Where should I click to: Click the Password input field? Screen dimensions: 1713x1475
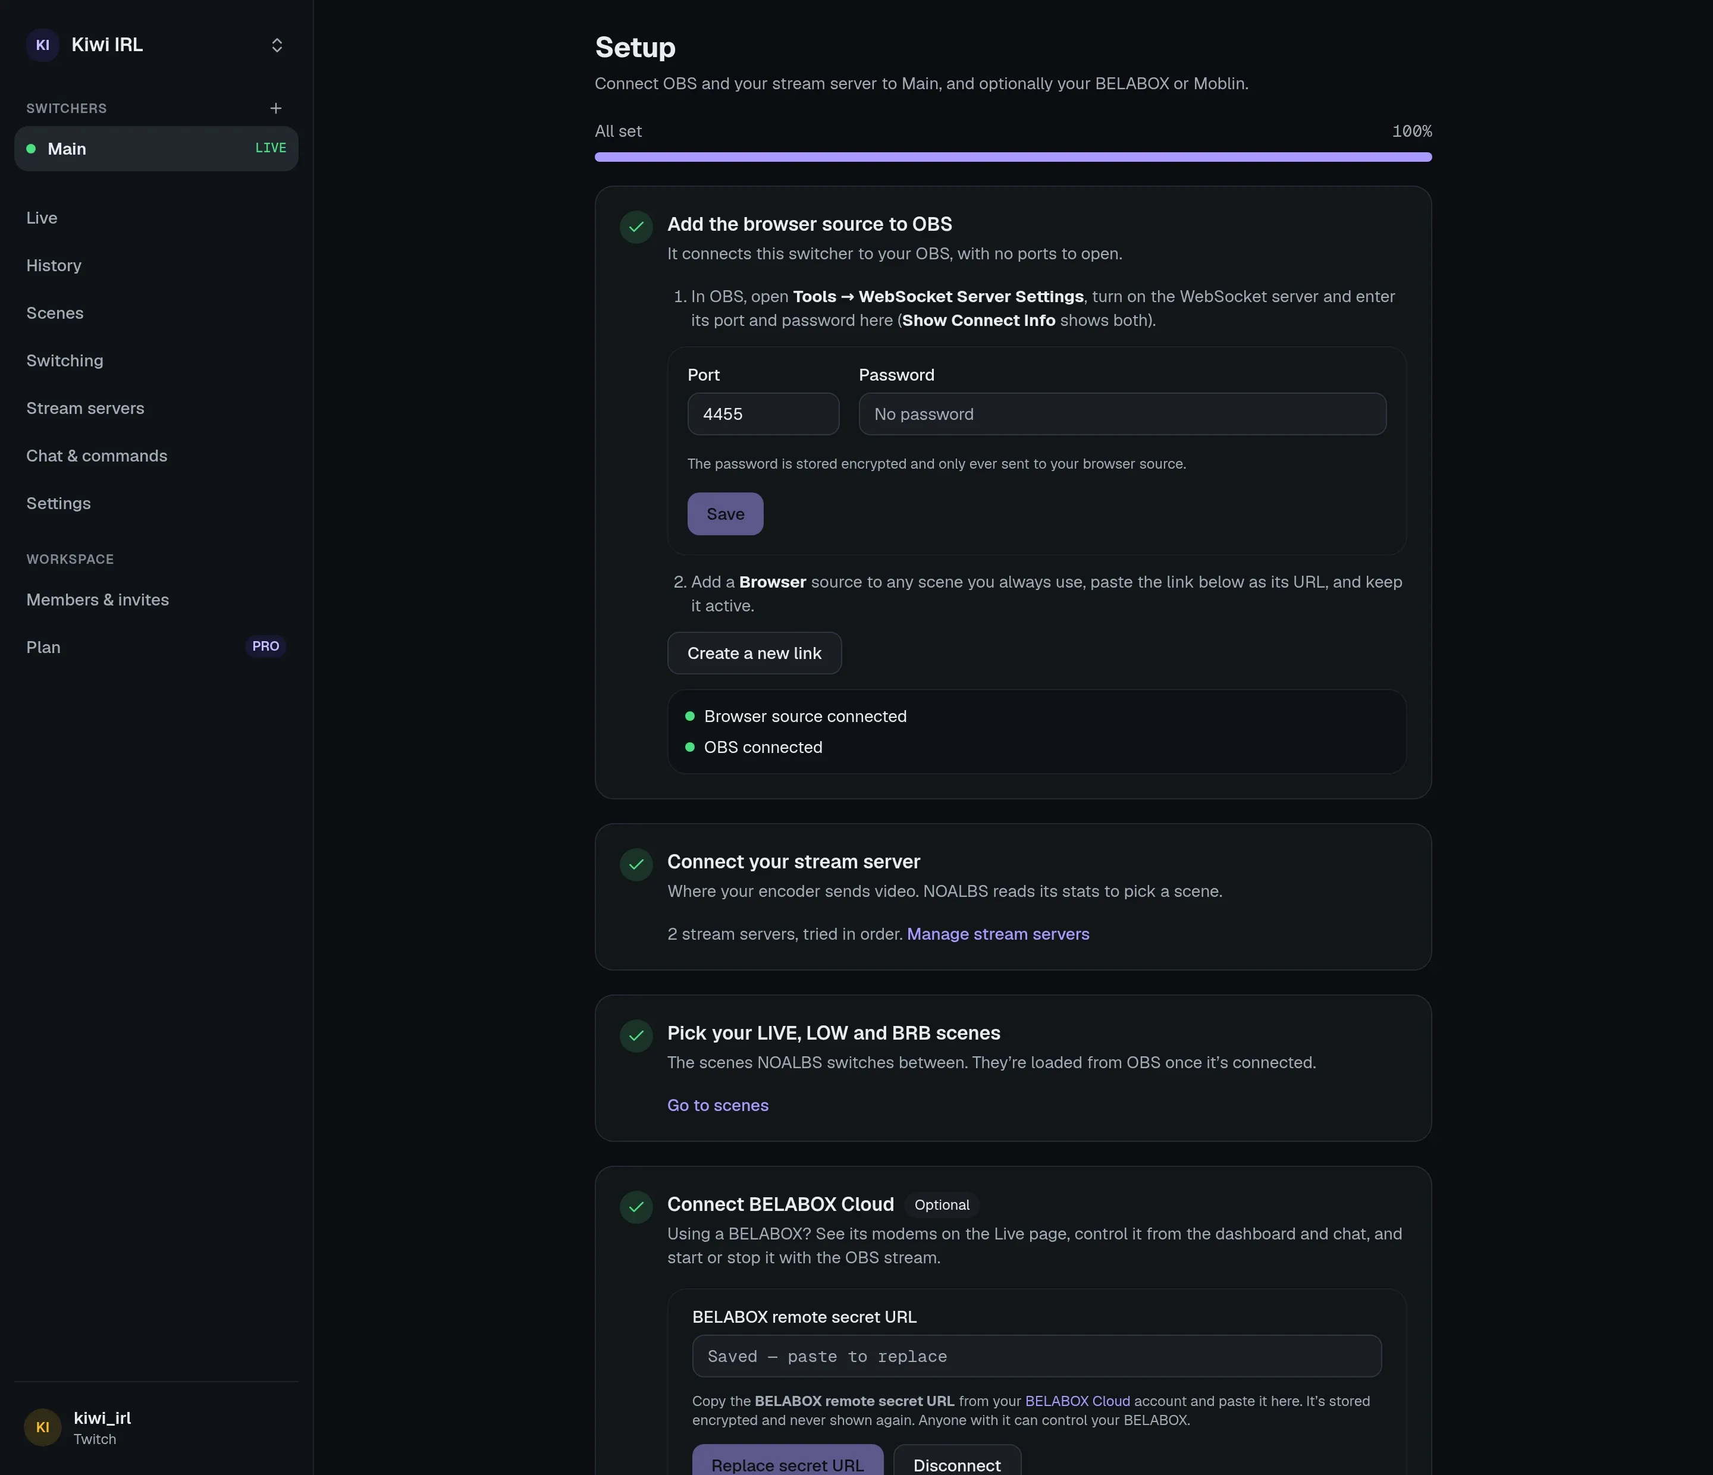1122,414
